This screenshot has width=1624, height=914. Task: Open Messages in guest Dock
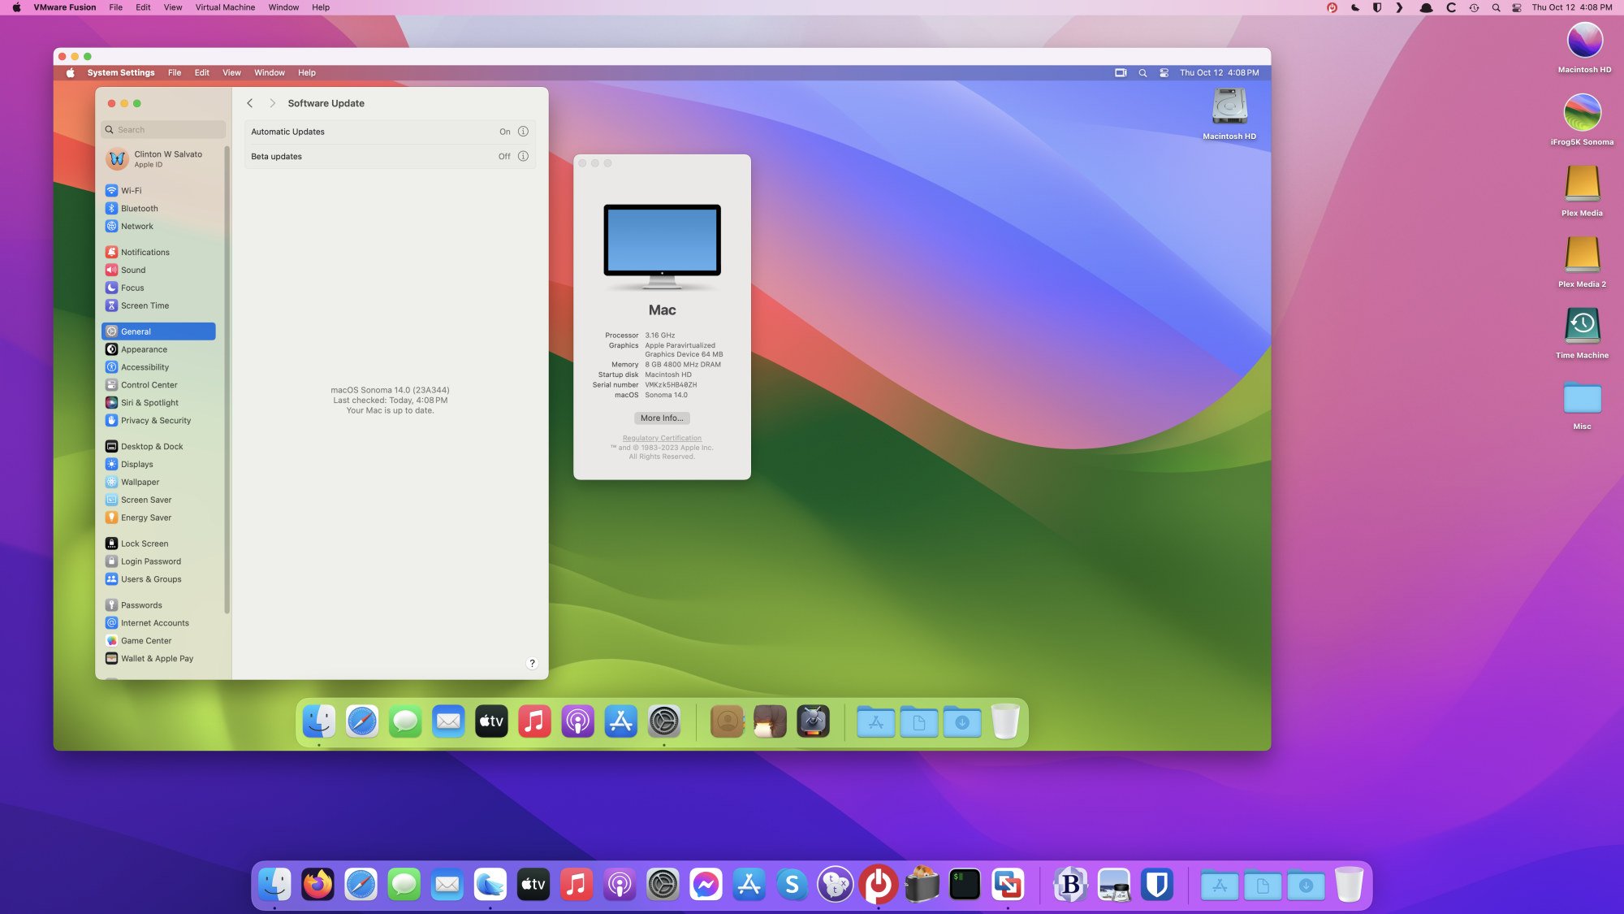tap(405, 721)
